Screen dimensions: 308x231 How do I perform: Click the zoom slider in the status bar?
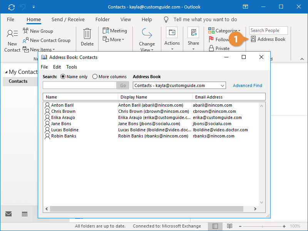[x=262, y=226]
